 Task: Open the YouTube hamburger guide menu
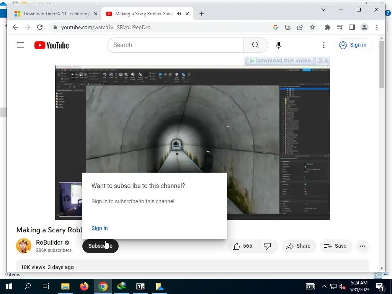tap(21, 45)
